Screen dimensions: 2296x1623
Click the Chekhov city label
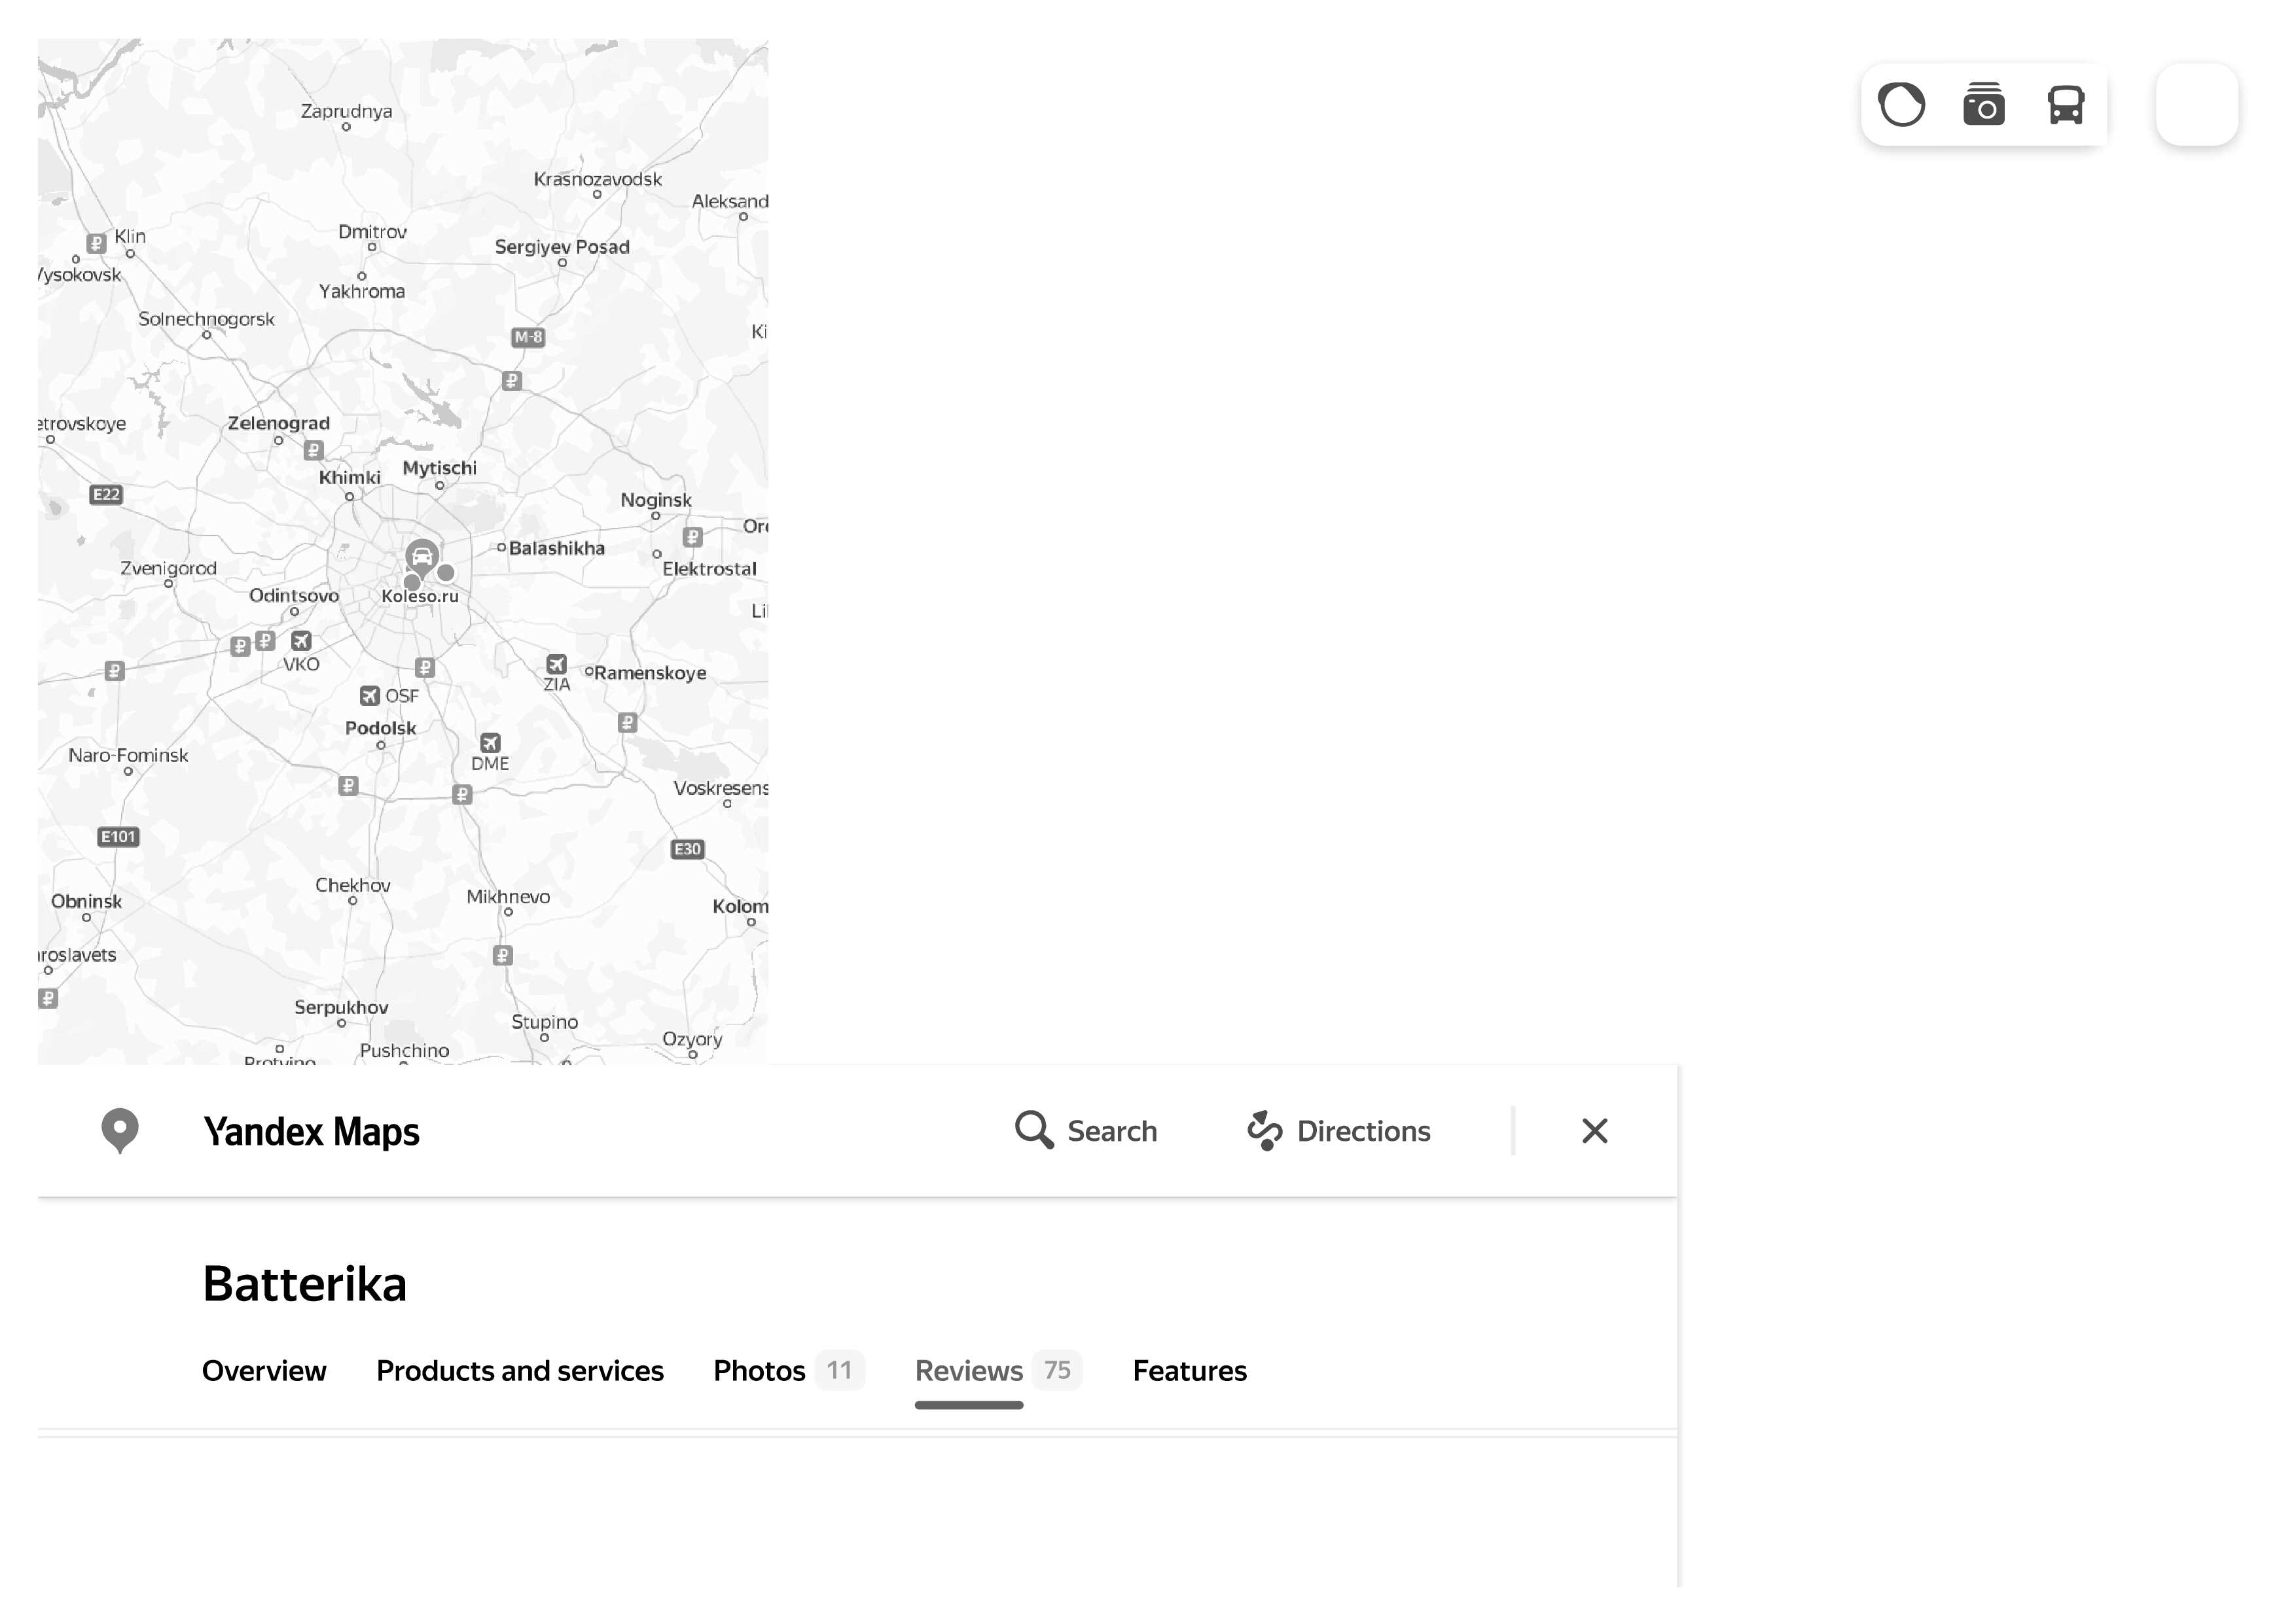coord(352,886)
